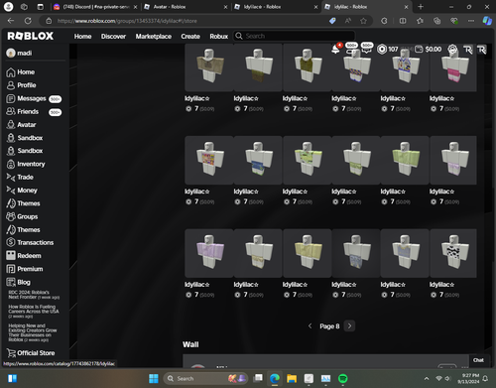Select Marketplace in the top navigation
Image resolution: width=496 pixels, height=388 pixels.
[x=154, y=36]
